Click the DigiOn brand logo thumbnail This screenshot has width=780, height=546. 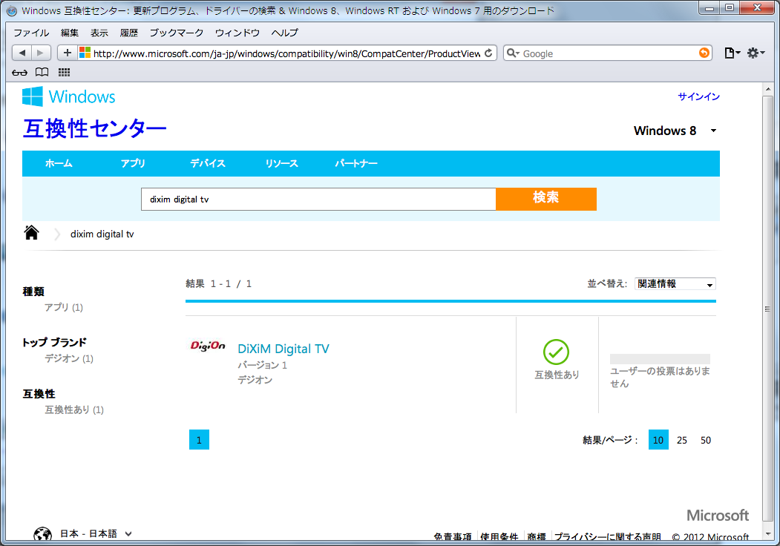tap(208, 346)
